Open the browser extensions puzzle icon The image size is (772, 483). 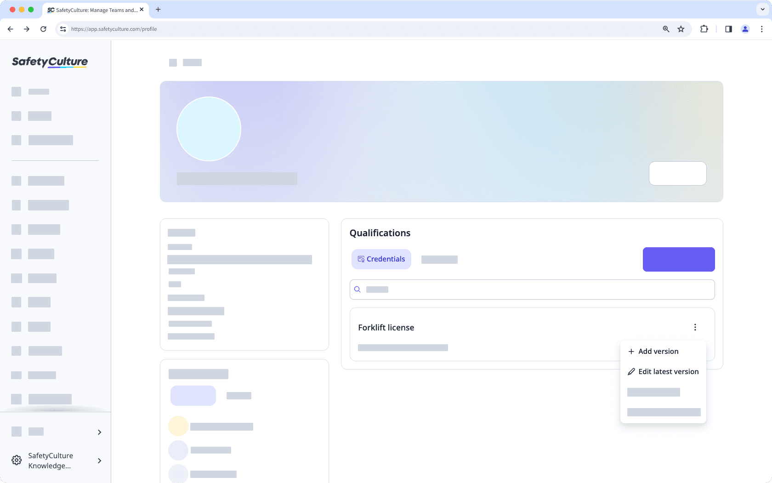pos(704,28)
